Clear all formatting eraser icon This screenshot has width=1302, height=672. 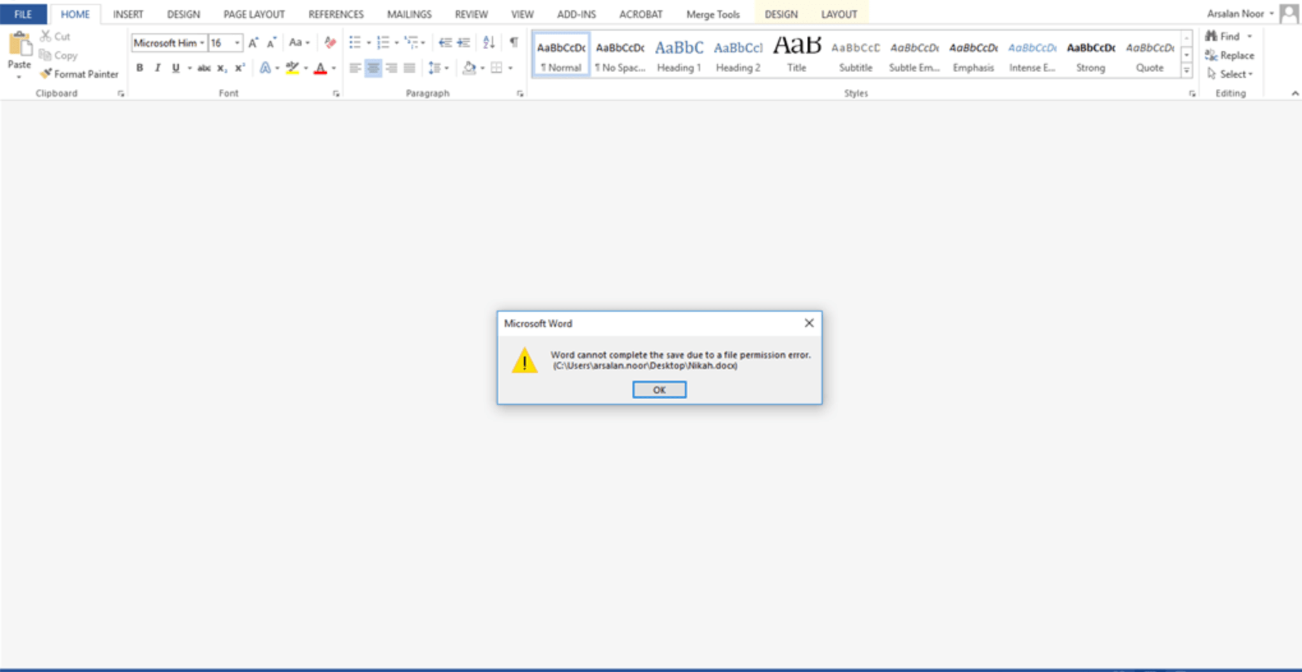tap(330, 43)
